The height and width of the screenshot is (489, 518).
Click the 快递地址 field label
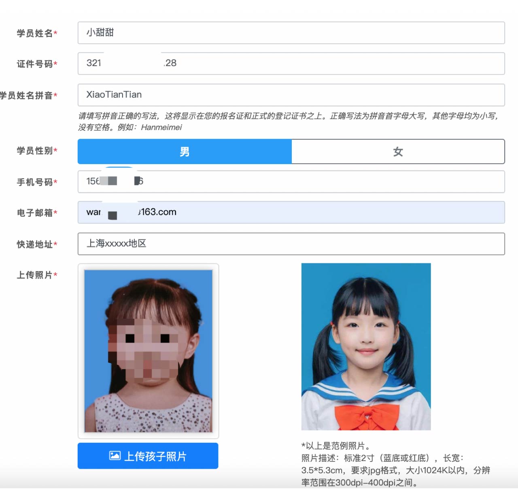pos(35,244)
